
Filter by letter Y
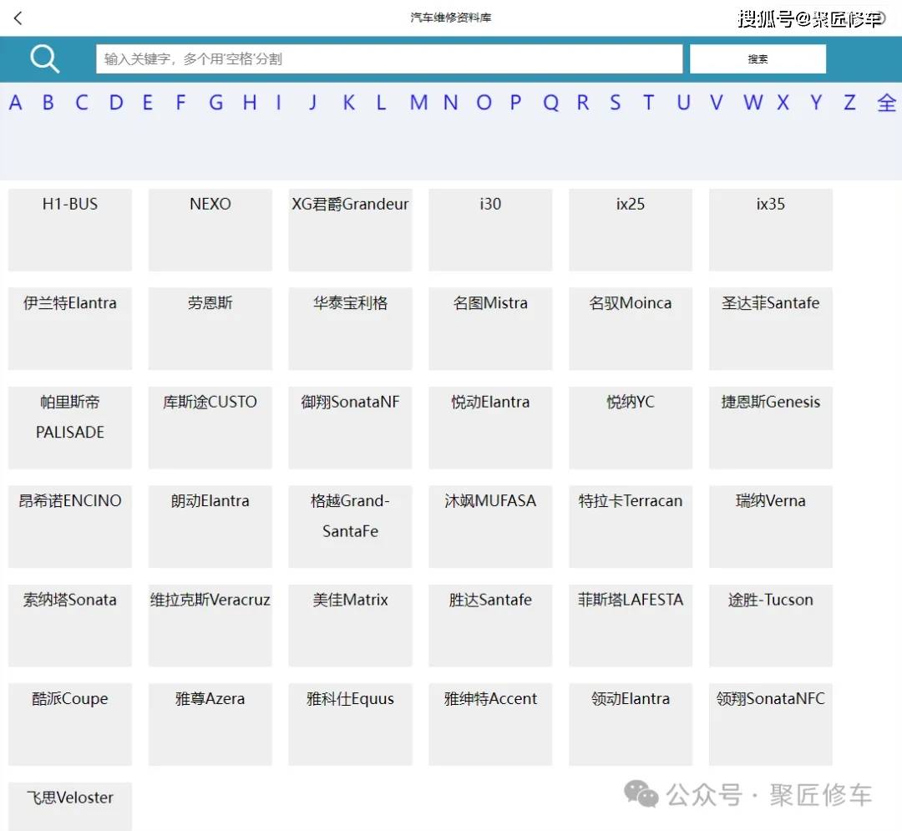[816, 103]
